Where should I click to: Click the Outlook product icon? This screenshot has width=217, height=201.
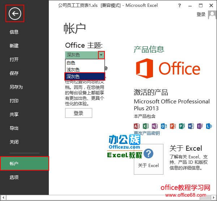[164, 126]
